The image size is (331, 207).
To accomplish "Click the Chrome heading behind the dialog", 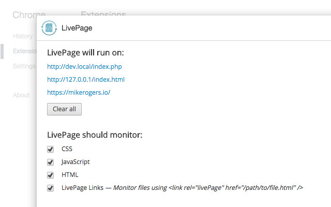I will pyautogui.click(x=29, y=15).
